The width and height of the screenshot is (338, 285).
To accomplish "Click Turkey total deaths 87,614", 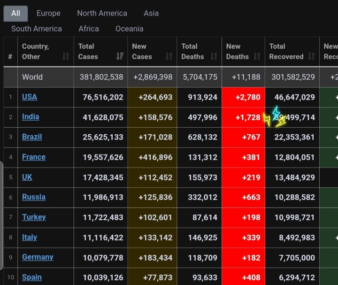I will click(x=205, y=217).
